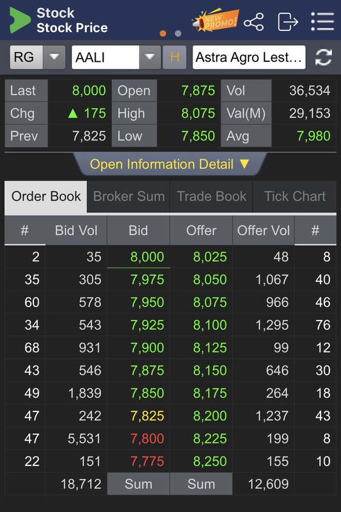Image resolution: width=341 pixels, height=512 pixels.
Task: Open the AALI stock code dropdown arrow
Action: (x=150, y=58)
